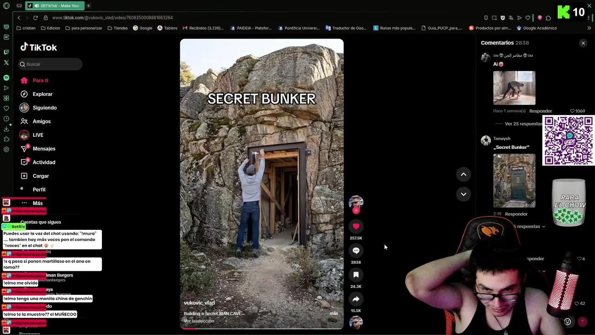The width and height of the screenshot is (595, 335).
Task: Go to previous video with up arrow
Action: (463, 174)
